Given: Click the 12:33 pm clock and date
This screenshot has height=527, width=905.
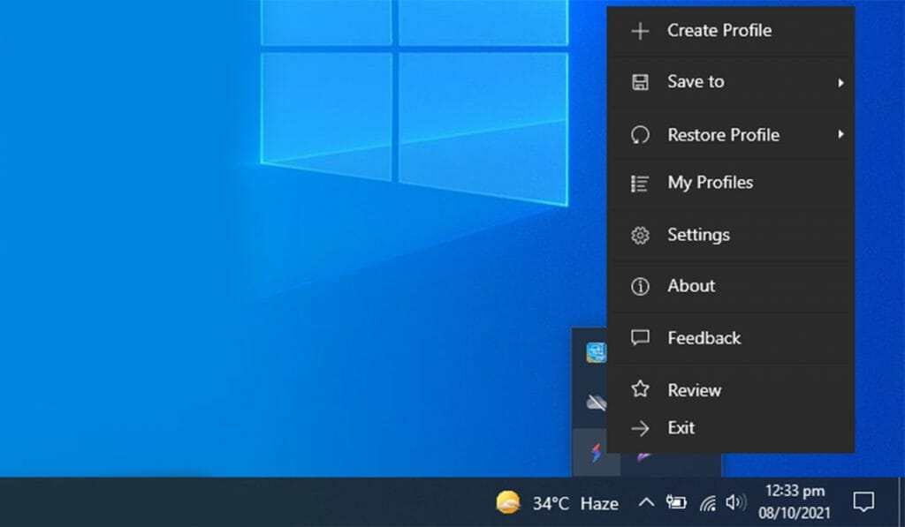Looking at the screenshot, I should pos(795,502).
